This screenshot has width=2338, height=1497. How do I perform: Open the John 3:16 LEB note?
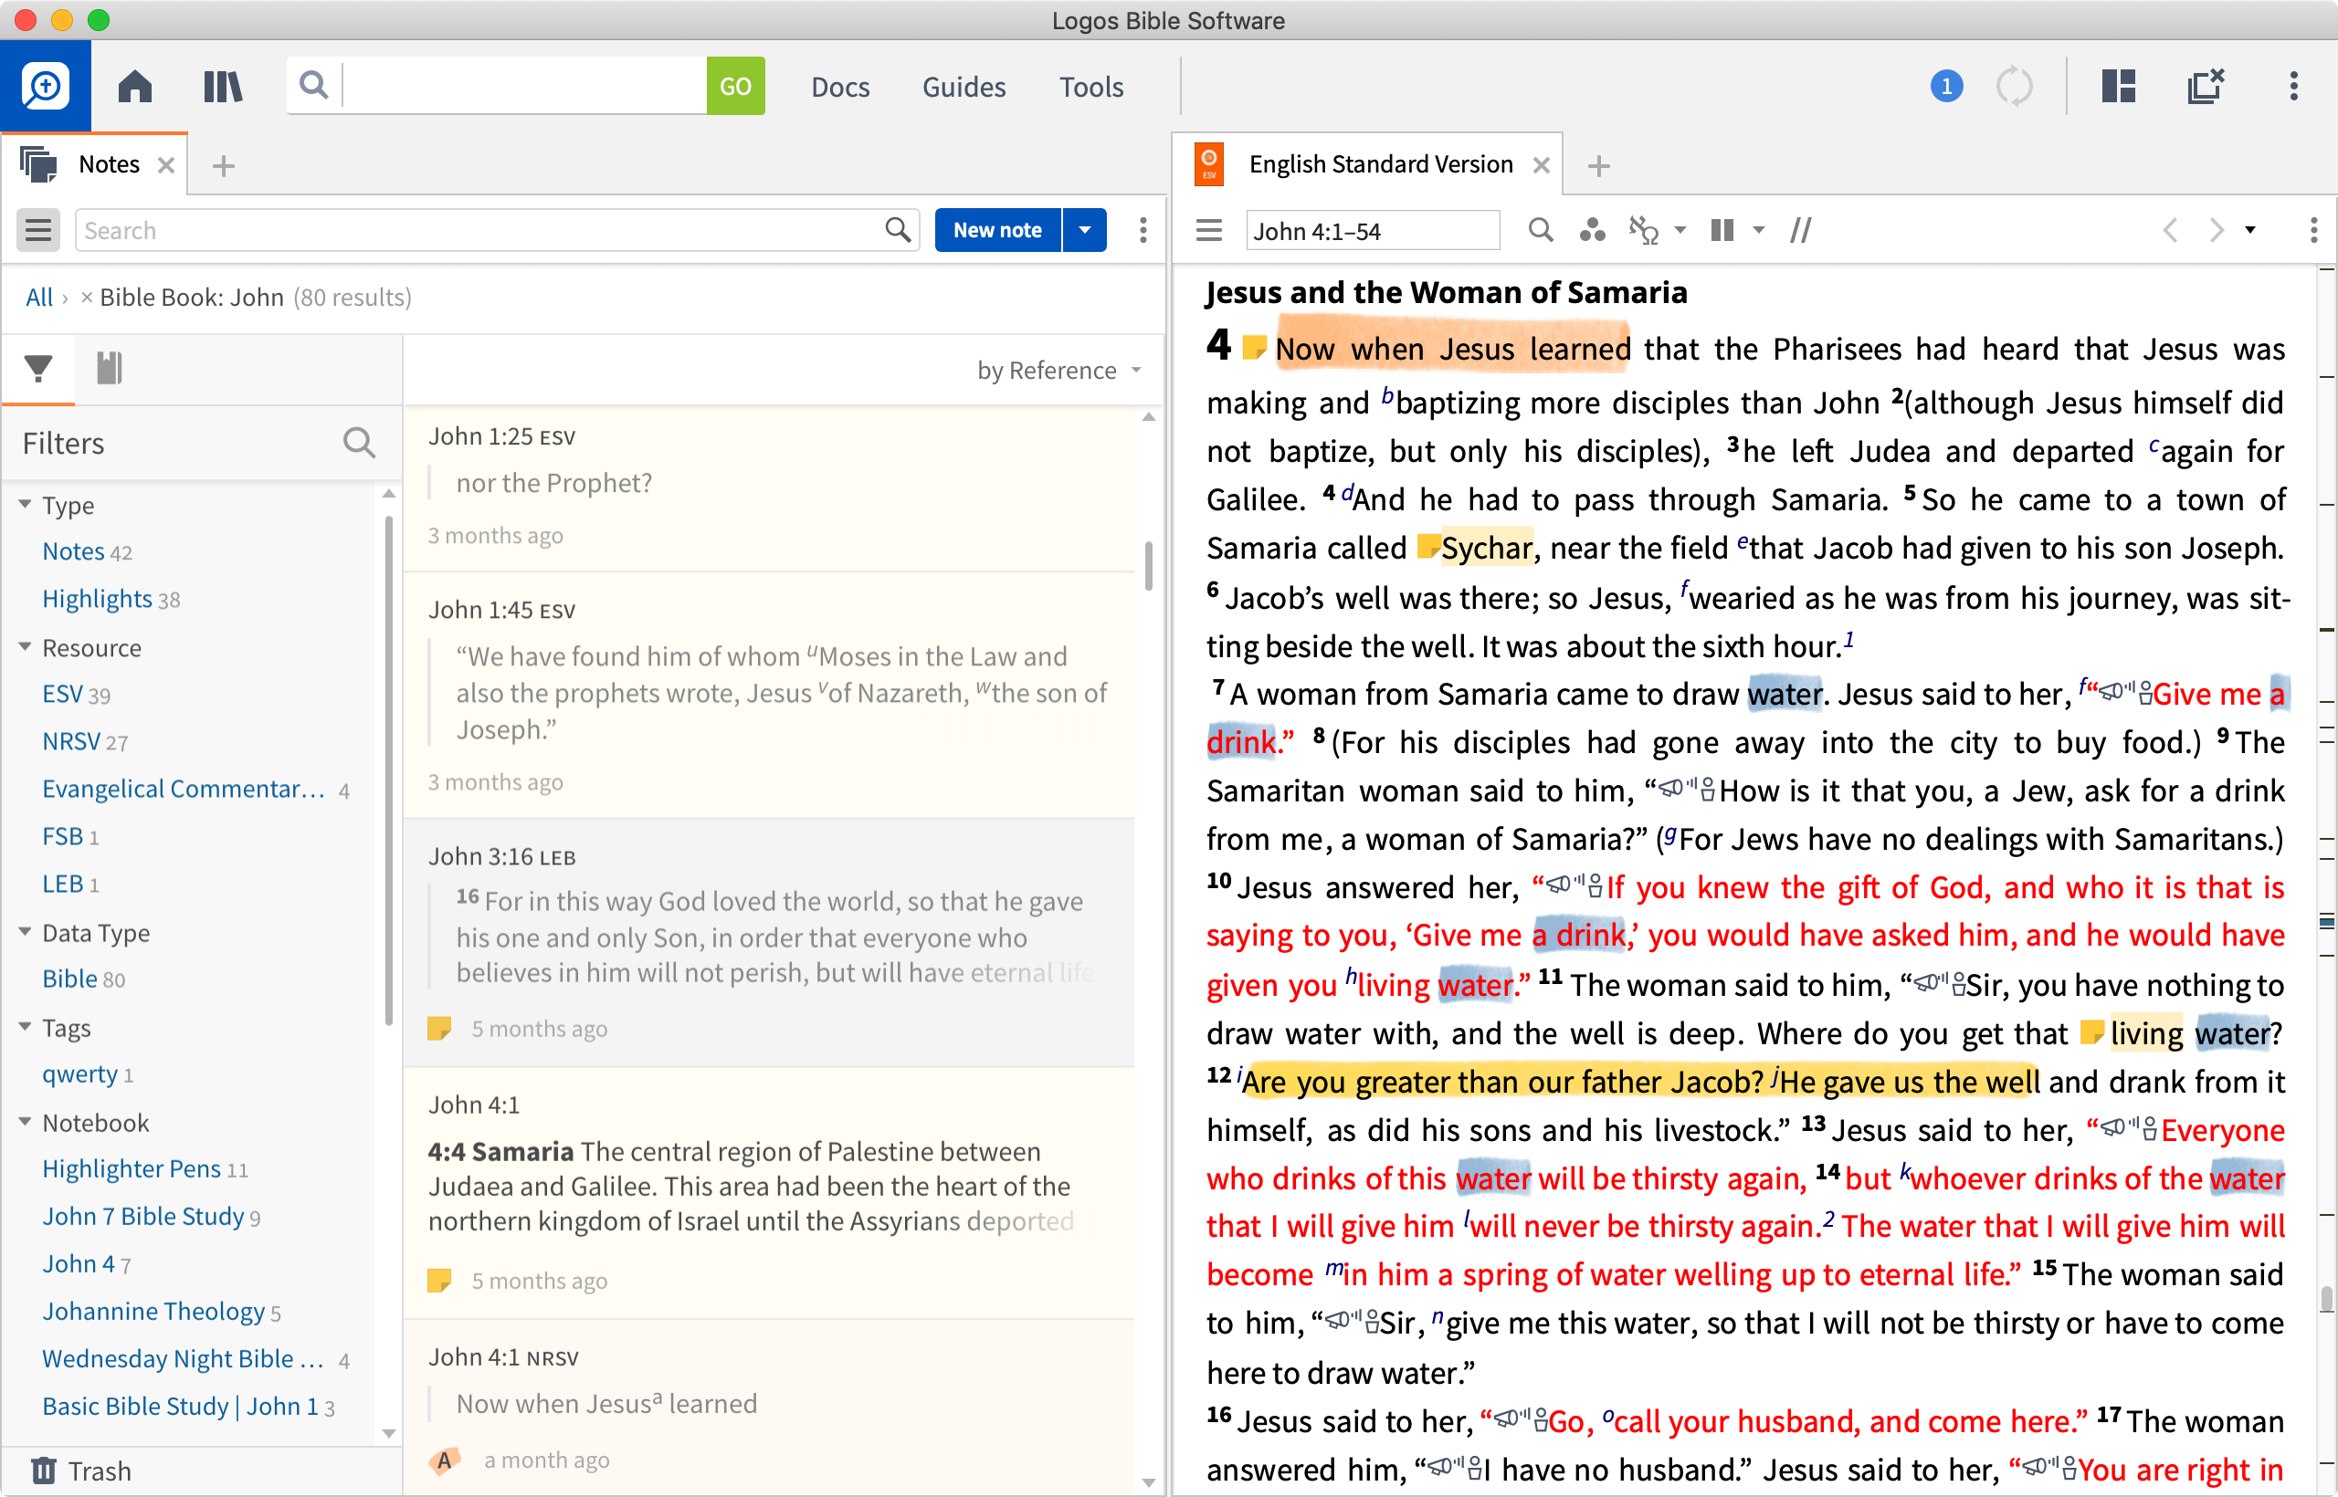[x=768, y=942]
